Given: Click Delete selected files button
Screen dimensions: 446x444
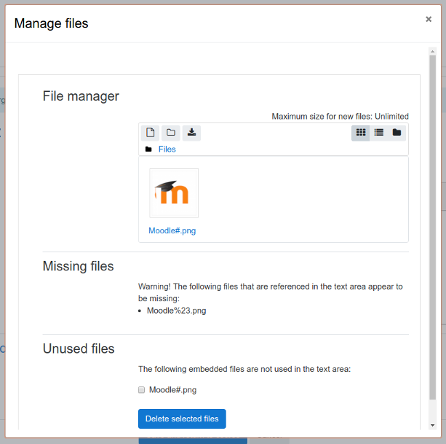Looking at the screenshot, I should pos(182,418).
